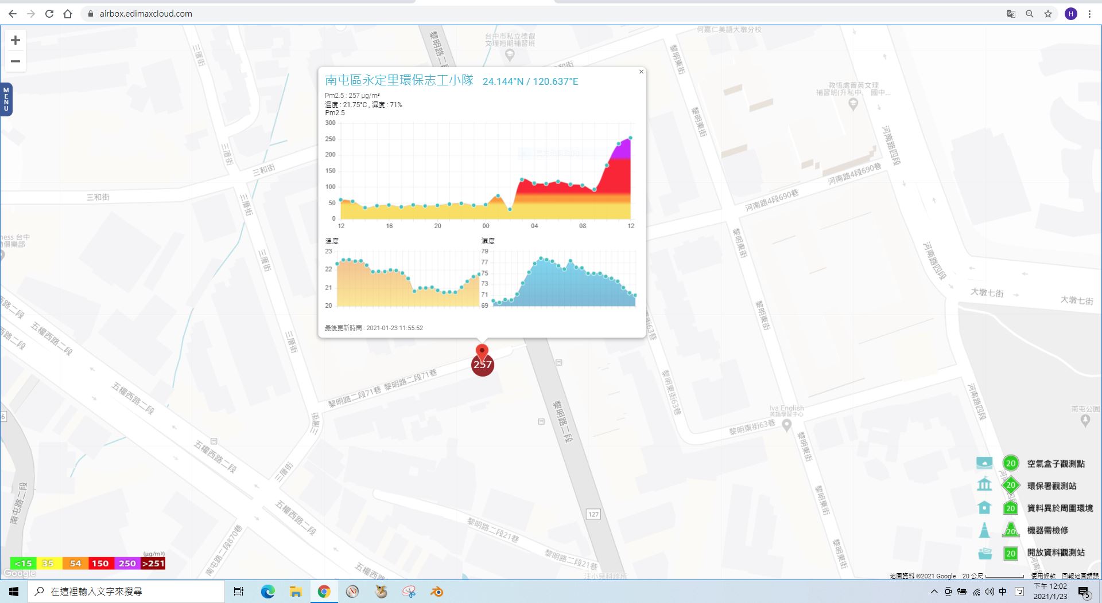Click the translate page icon
This screenshot has width=1102, height=603.
(1011, 14)
